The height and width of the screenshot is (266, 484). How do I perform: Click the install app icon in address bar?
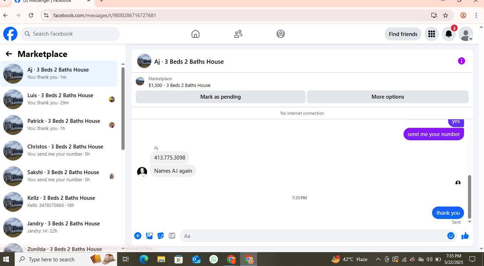click(434, 15)
